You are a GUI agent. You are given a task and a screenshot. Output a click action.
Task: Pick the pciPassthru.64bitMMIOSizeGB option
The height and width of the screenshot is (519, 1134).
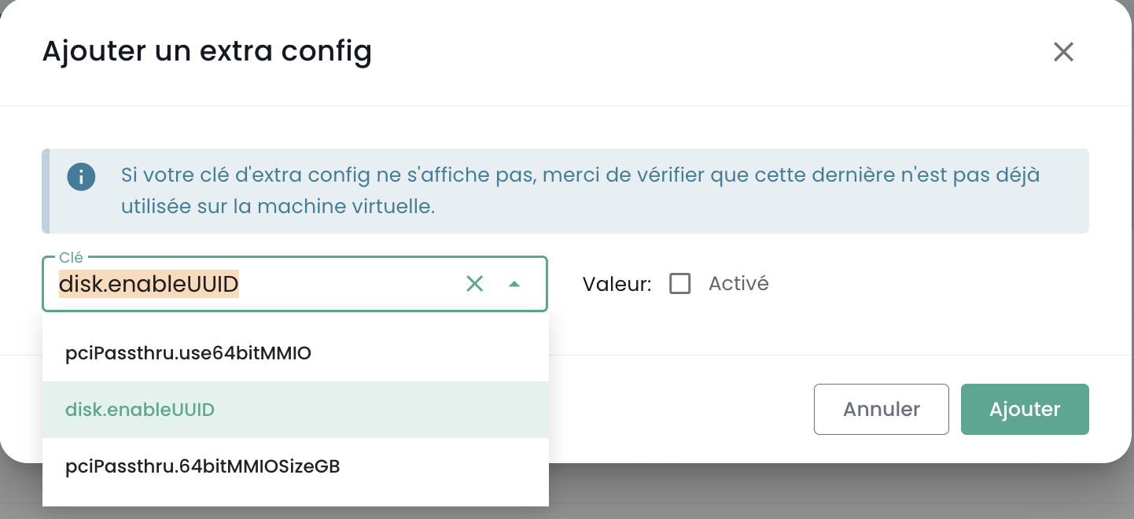(203, 466)
